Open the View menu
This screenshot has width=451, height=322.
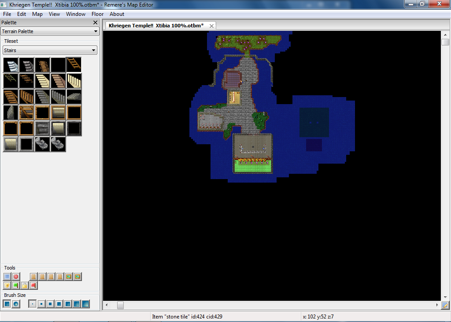tap(54, 14)
